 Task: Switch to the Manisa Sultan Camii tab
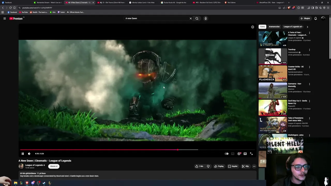(143, 3)
